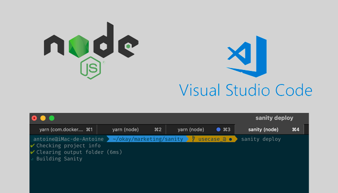Maximize the terminal with the green button
This screenshot has width=338, height=193.
coord(52,118)
